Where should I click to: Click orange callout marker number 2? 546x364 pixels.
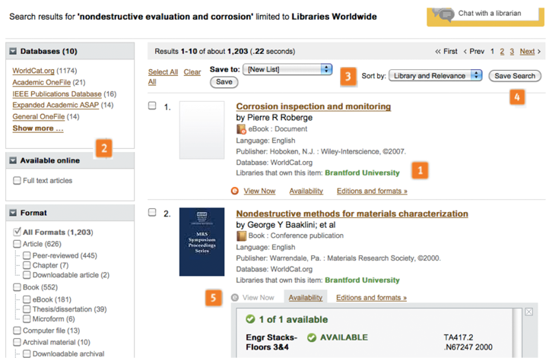(x=106, y=149)
